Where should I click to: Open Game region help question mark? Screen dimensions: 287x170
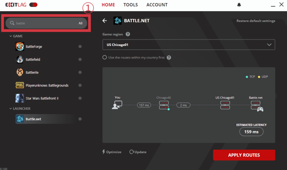(128, 34)
